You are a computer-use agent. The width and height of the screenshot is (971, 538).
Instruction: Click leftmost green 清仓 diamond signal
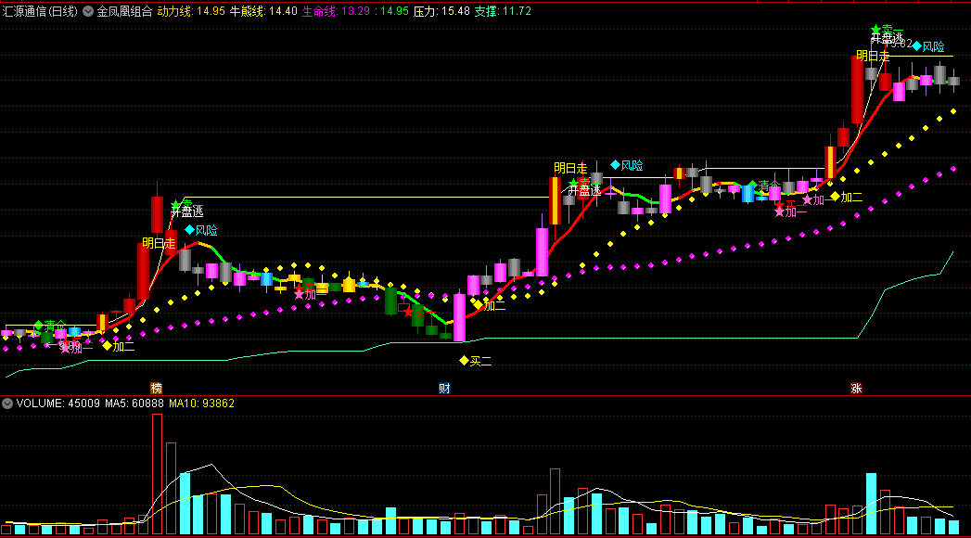coord(38,325)
